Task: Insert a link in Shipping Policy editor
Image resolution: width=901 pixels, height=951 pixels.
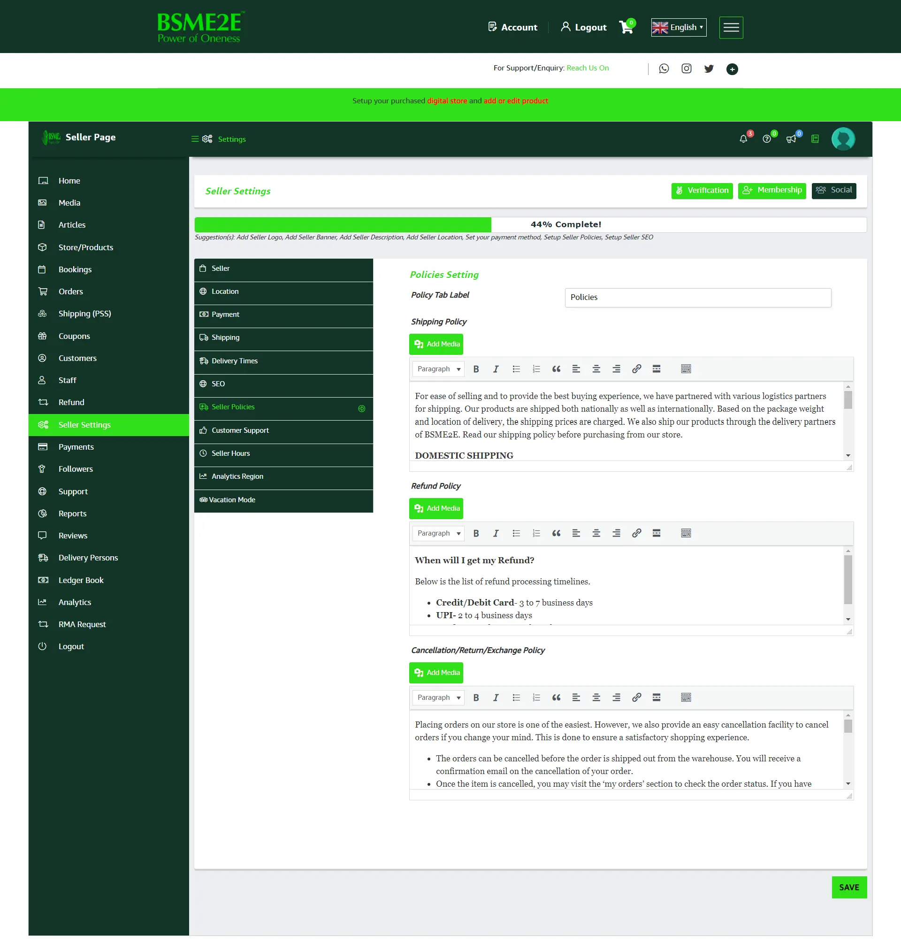Action: tap(636, 369)
